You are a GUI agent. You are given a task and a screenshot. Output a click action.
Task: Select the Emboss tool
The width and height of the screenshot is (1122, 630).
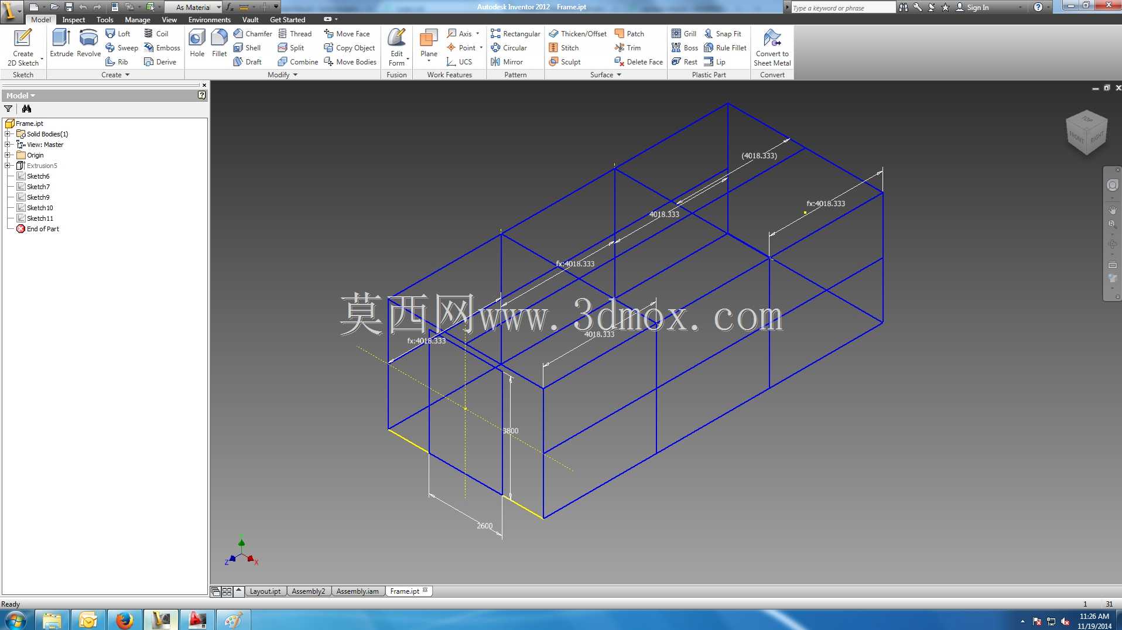[162, 48]
